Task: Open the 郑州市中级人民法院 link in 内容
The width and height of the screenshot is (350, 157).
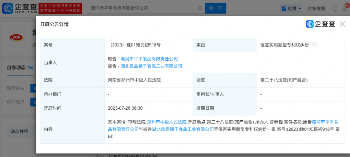Action: (x=167, y=122)
